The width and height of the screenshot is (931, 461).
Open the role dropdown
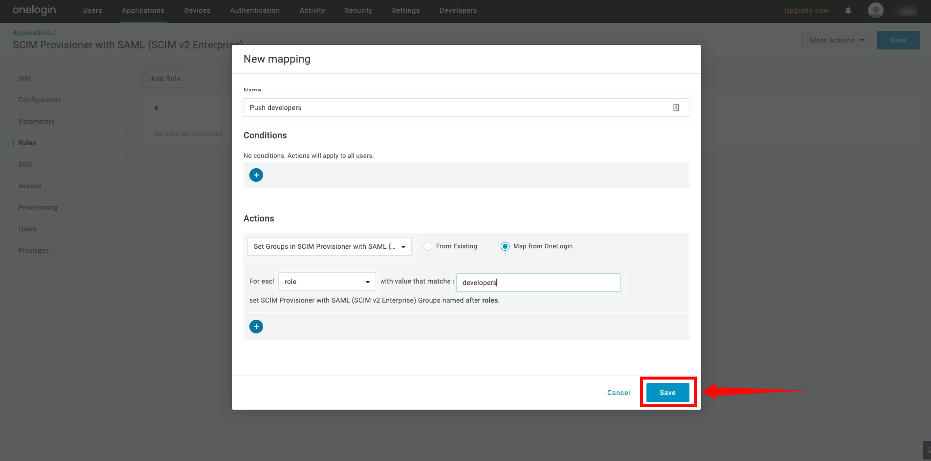point(327,282)
